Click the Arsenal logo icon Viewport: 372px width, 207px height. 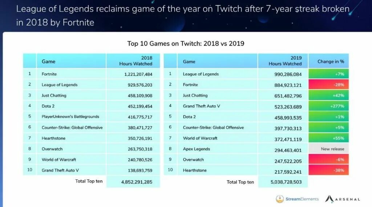[329, 199]
